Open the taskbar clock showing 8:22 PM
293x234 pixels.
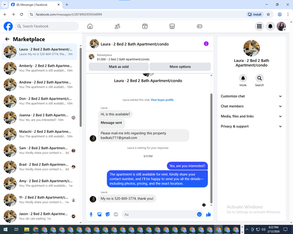(x=274, y=229)
